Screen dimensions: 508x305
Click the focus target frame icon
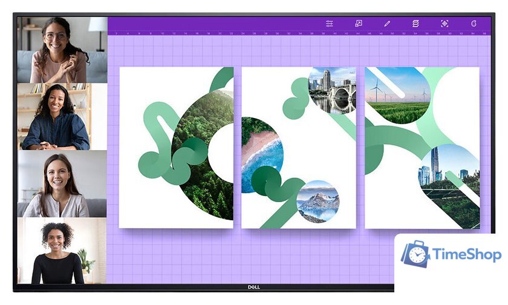pos(444,24)
